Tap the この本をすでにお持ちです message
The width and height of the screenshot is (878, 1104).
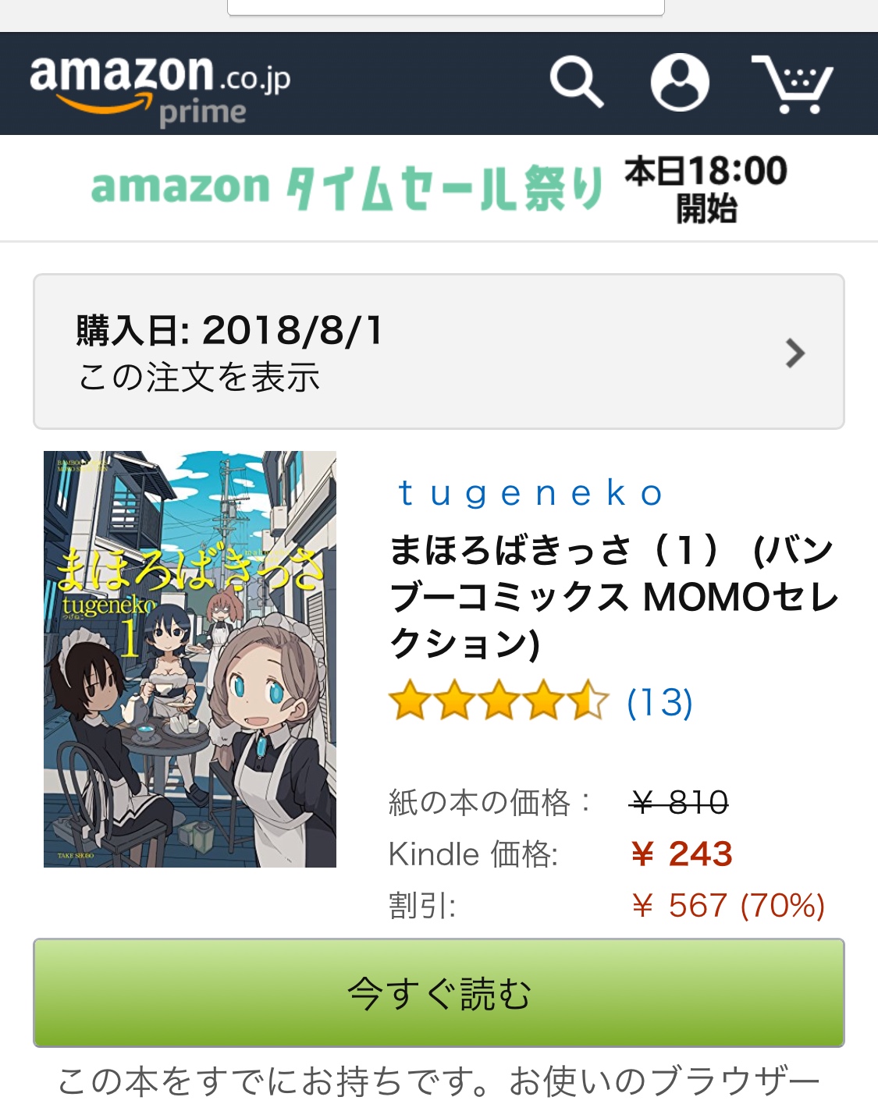[x=439, y=1081]
